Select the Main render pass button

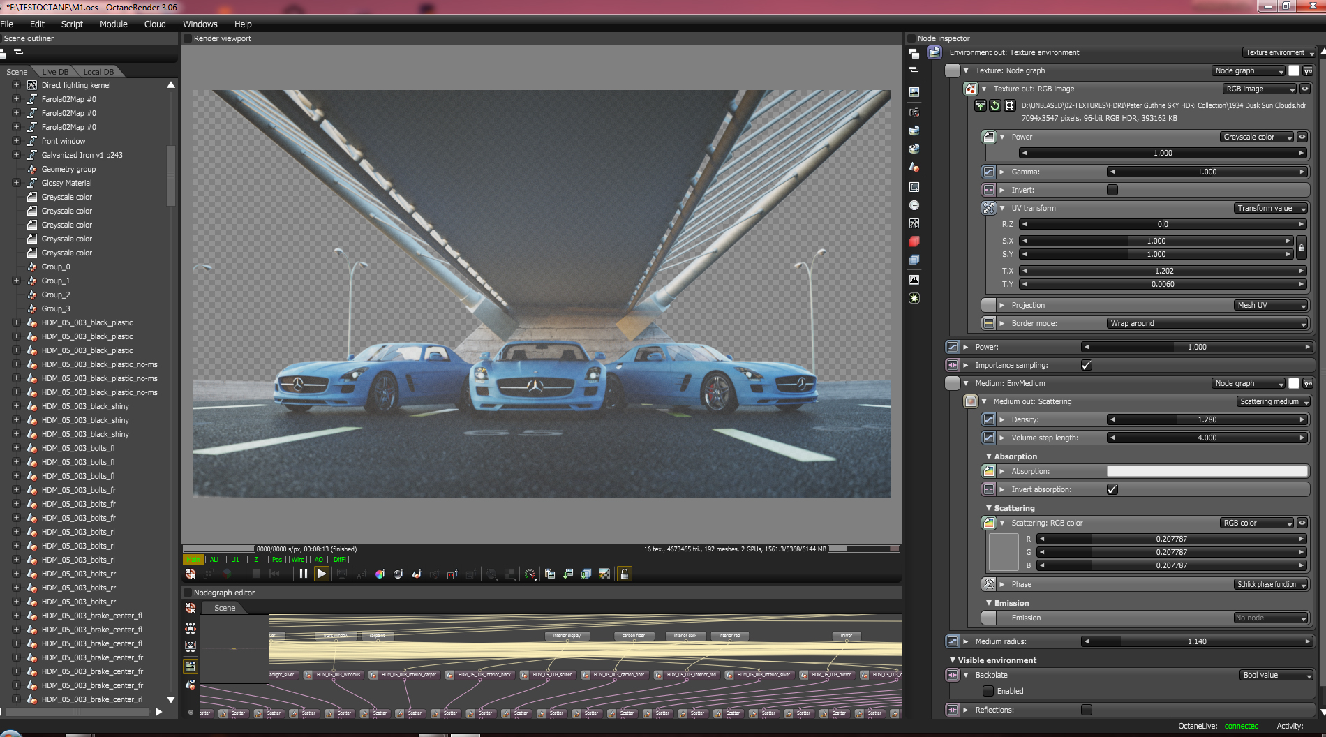coord(193,559)
